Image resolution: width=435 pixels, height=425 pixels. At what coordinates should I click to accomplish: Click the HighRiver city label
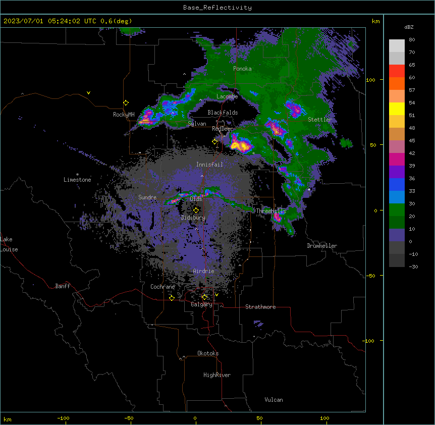217,375
